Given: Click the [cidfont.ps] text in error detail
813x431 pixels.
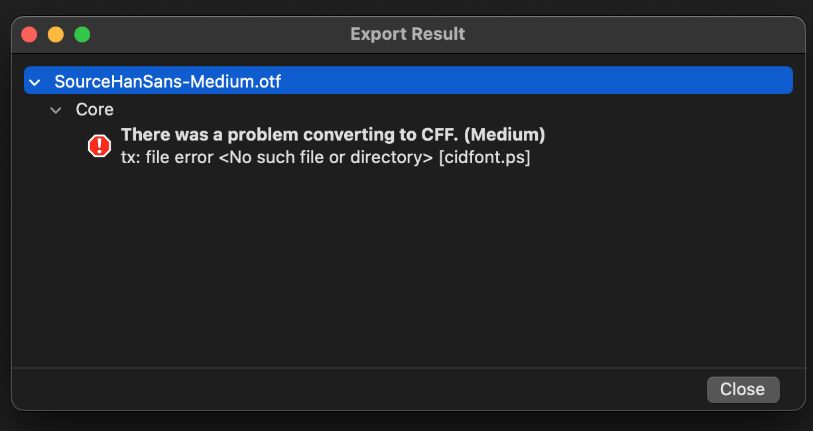Looking at the screenshot, I should 484,158.
